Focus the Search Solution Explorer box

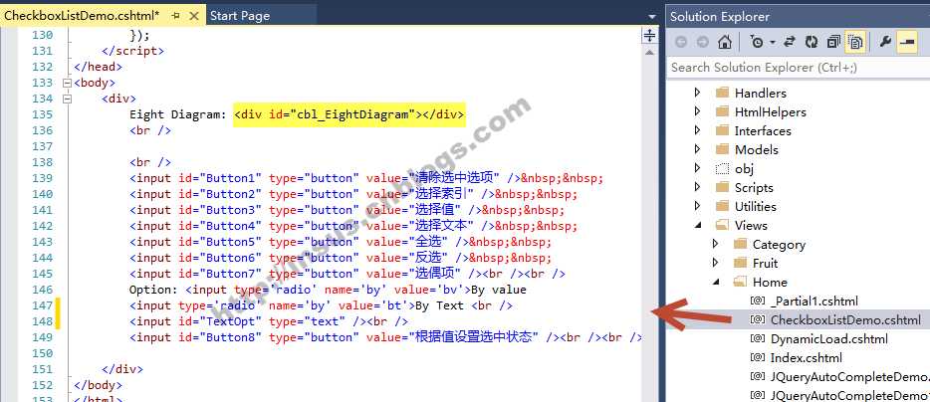point(798,68)
